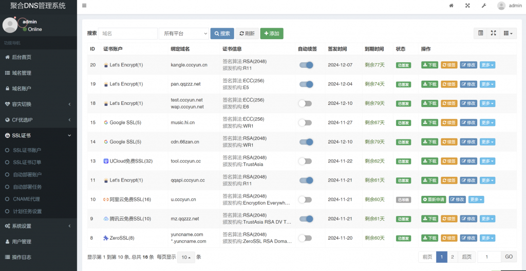Screen dimensions: 526x271
Task: Open the 更多 dropdown for kangle.cccyun.cn
Action: point(487,65)
